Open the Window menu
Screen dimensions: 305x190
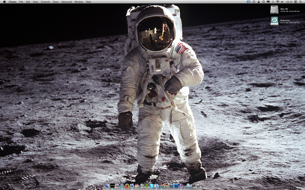point(79,2)
